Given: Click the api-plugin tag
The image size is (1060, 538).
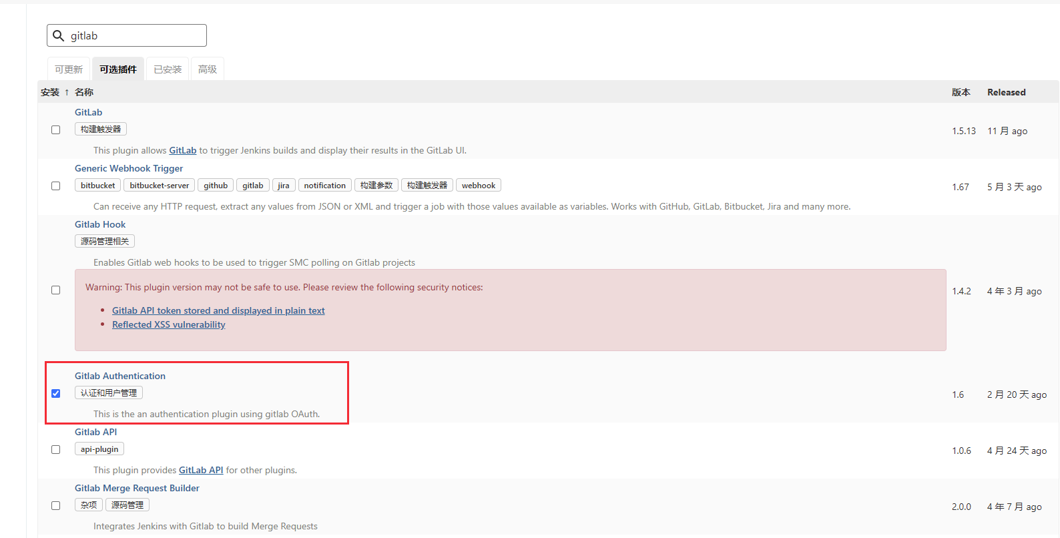Looking at the screenshot, I should coord(99,449).
